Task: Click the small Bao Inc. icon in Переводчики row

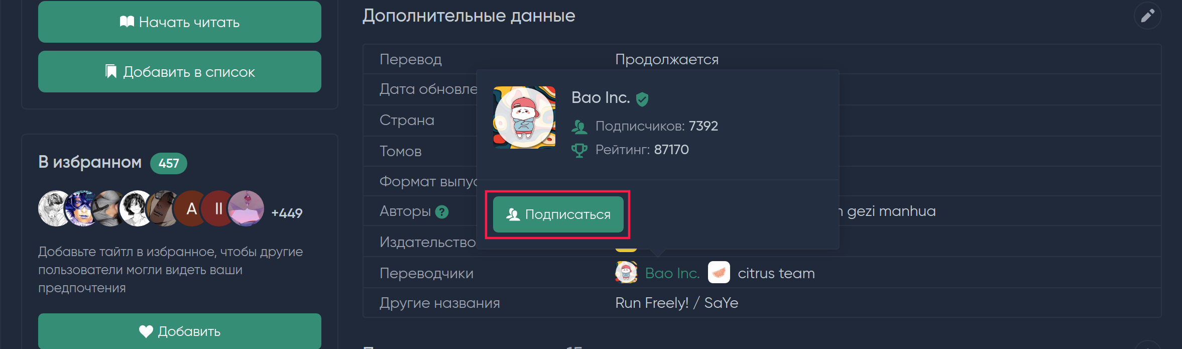Action: (x=626, y=273)
